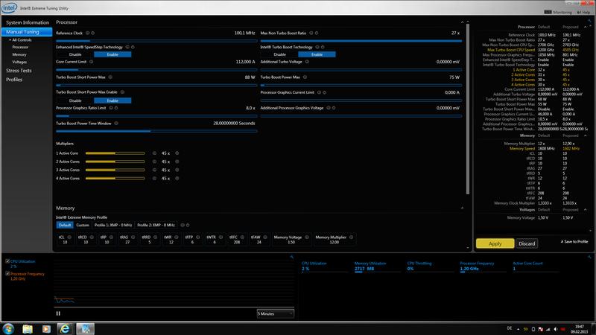Click the info icon next to Memory Multiplier
Image resolution: width=596 pixels, height=335 pixels.
(351, 237)
